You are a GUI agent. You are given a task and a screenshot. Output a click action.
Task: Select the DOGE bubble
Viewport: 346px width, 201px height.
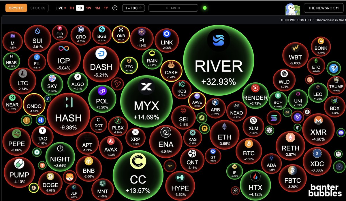[x=50, y=183]
